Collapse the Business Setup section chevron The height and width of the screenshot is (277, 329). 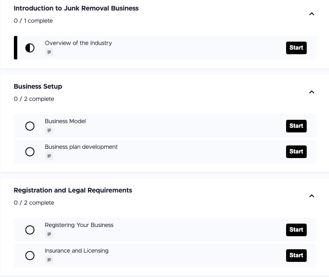click(312, 92)
